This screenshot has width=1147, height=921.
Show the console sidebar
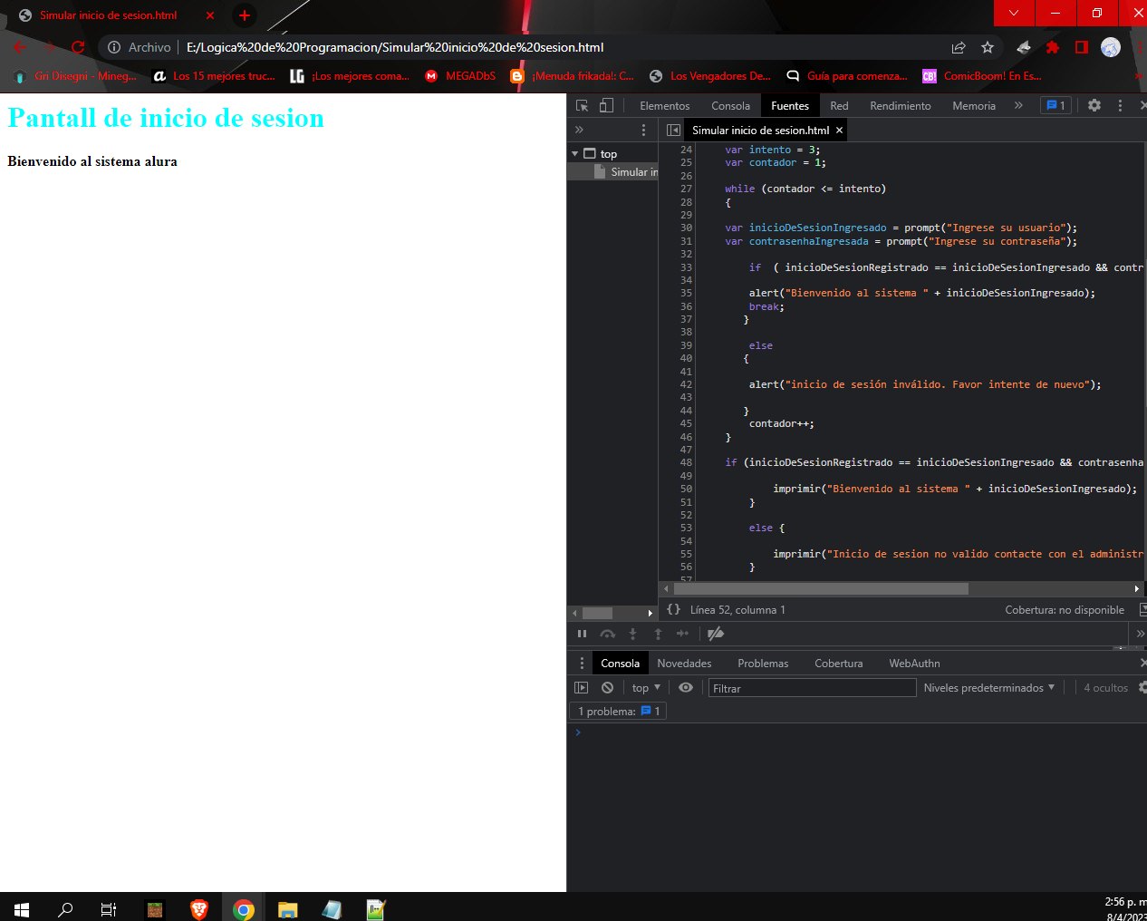(x=582, y=688)
